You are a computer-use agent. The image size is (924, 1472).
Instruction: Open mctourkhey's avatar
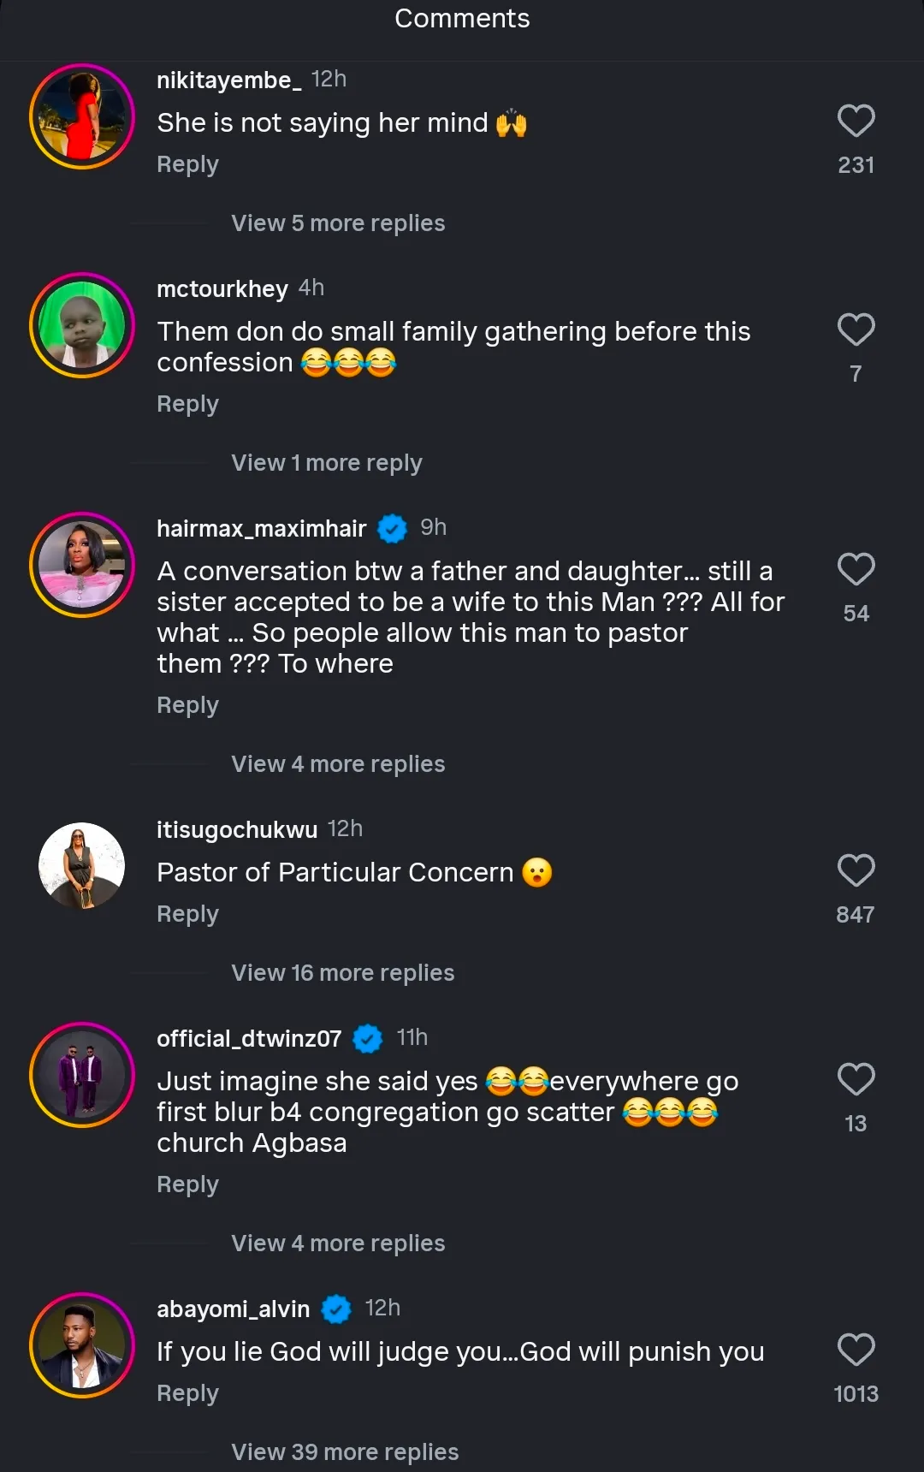click(82, 325)
